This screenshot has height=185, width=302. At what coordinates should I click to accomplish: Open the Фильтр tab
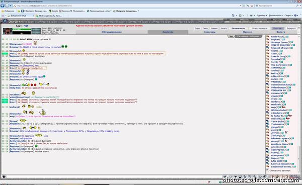[281, 32]
